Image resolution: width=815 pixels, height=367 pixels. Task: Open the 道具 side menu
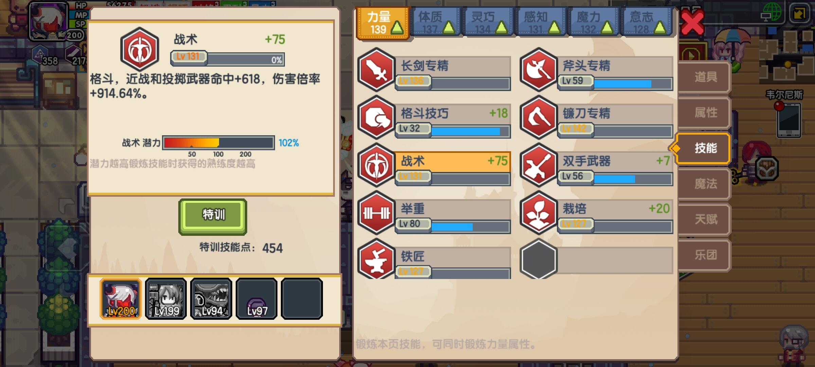pos(705,77)
